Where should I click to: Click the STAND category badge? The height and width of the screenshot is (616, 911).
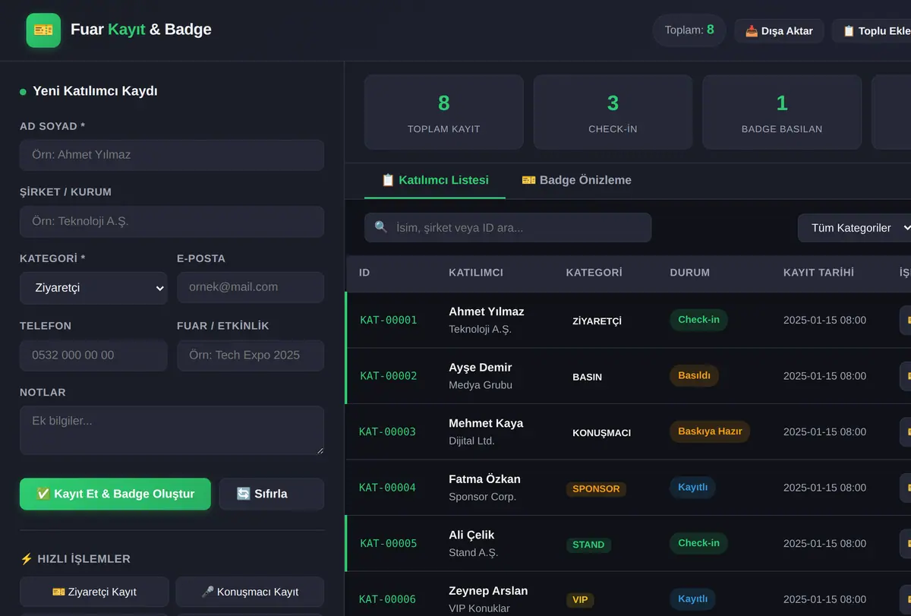coord(588,545)
